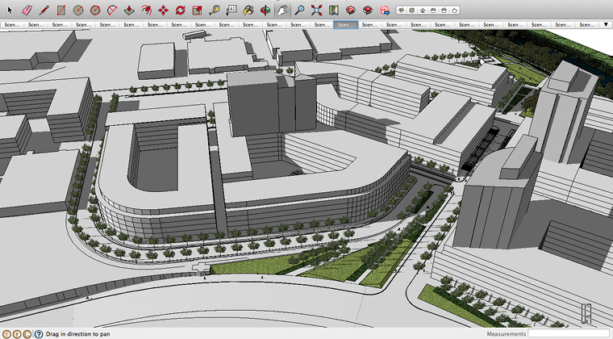
Task: Open Instructor help question mark icon
Action: coord(39,334)
